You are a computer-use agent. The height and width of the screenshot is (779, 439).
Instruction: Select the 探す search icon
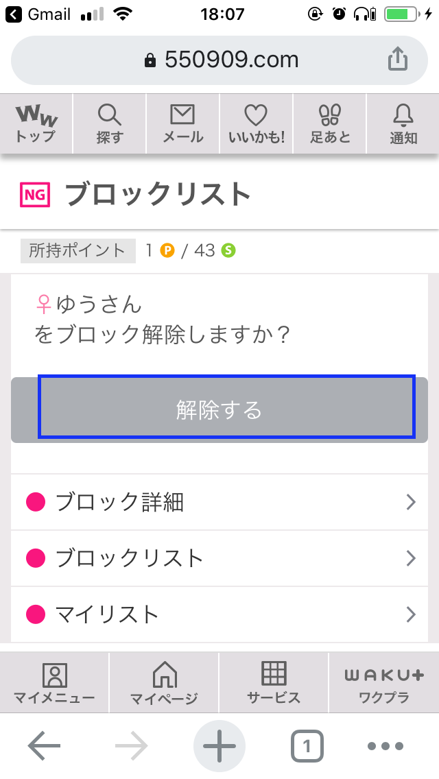coord(108,123)
